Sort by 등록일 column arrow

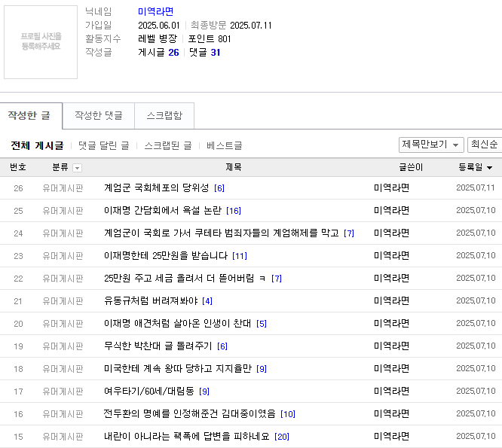489,168
